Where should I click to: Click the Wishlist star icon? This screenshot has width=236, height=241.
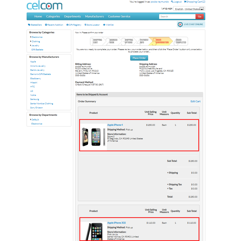point(104,25)
